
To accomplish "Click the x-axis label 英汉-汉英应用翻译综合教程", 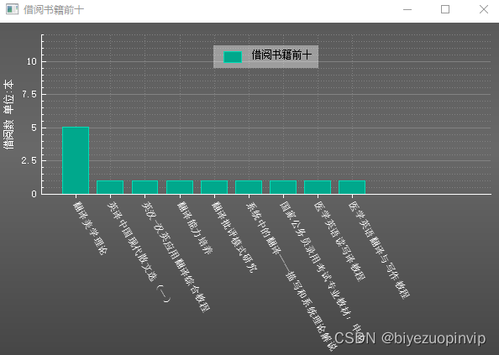I will coord(176,257).
